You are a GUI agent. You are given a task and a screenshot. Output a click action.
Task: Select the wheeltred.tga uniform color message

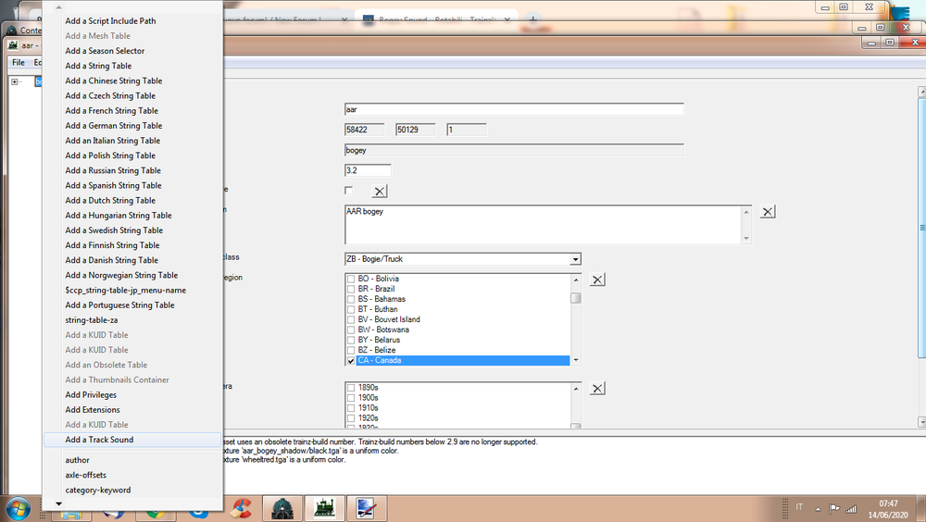point(284,459)
